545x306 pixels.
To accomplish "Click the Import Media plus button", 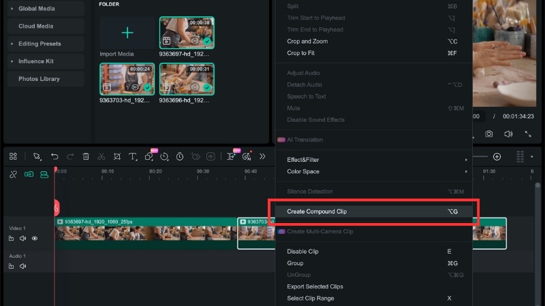I will coord(127,33).
